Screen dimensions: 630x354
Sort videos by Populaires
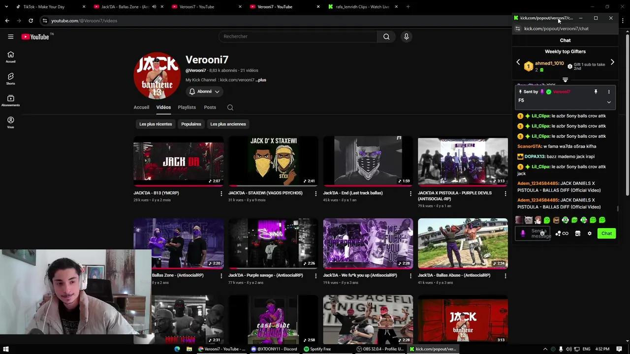pyautogui.click(x=191, y=124)
